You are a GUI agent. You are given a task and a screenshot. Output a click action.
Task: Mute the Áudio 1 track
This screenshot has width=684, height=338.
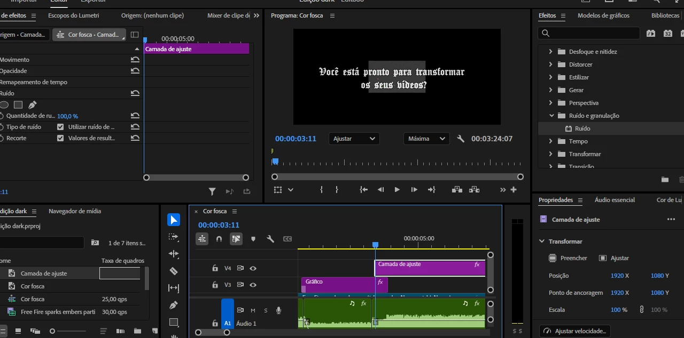coord(253,310)
